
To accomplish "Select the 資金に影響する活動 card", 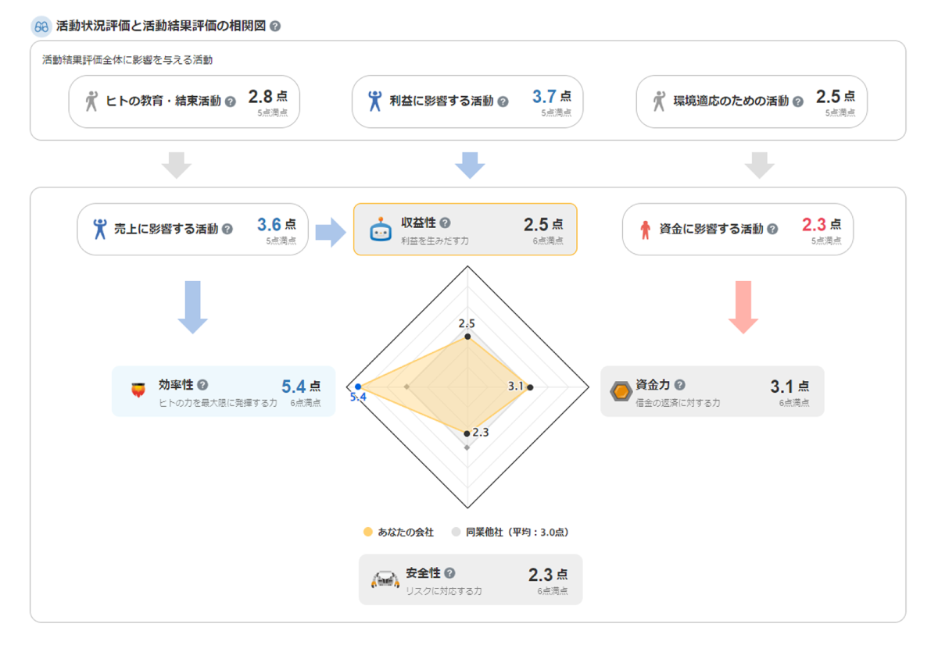I will 738,230.
